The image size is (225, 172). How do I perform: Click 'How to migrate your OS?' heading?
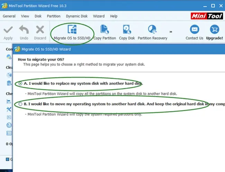point(41,60)
